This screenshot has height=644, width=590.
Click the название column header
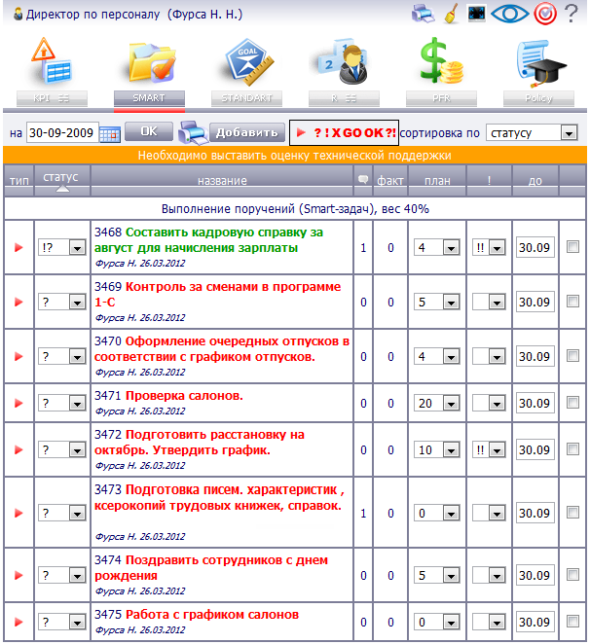222,181
